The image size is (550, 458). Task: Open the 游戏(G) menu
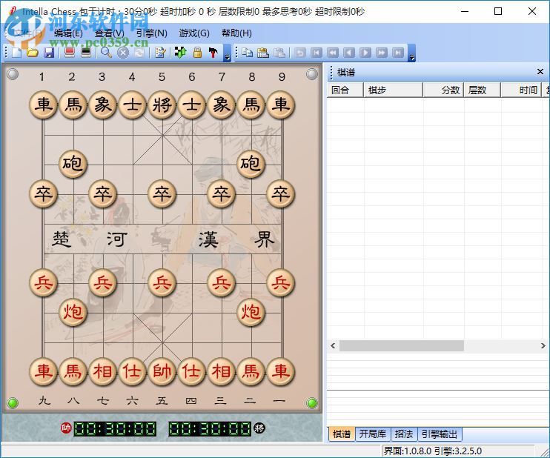[x=194, y=33]
